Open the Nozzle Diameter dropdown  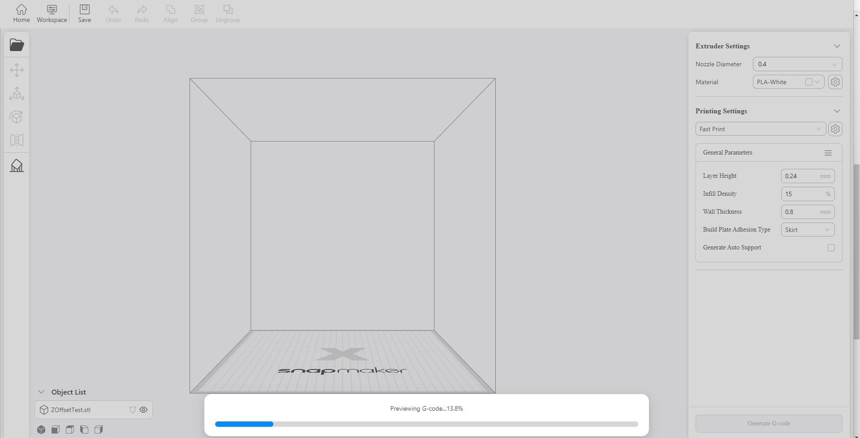797,64
